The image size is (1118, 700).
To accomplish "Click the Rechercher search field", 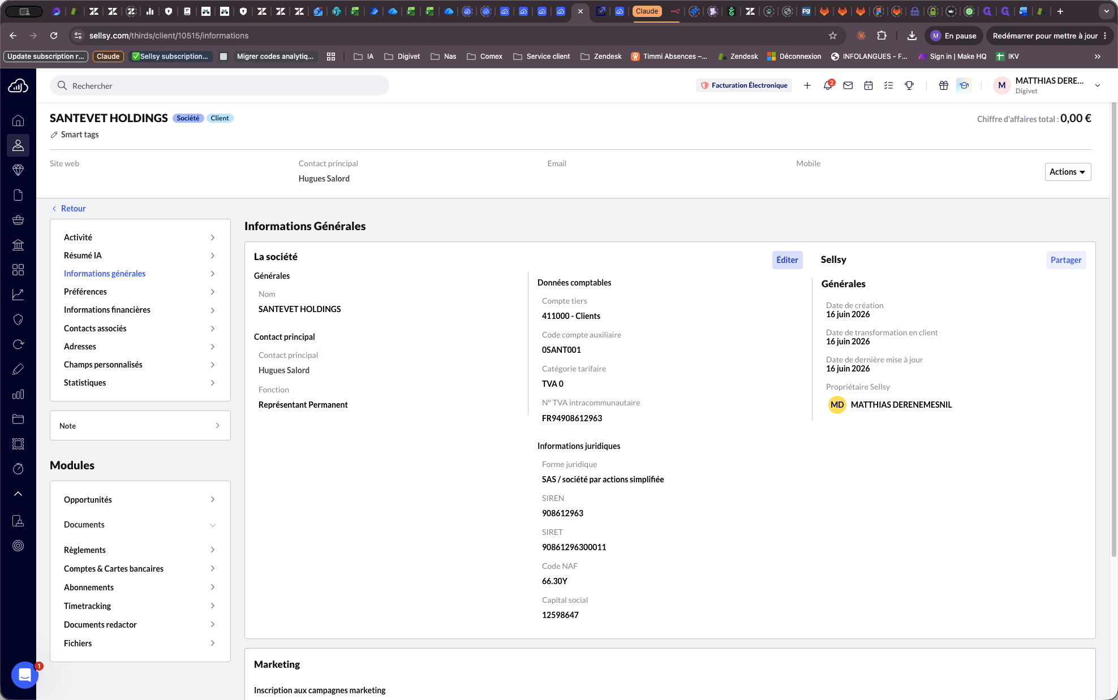I will coord(220,86).
